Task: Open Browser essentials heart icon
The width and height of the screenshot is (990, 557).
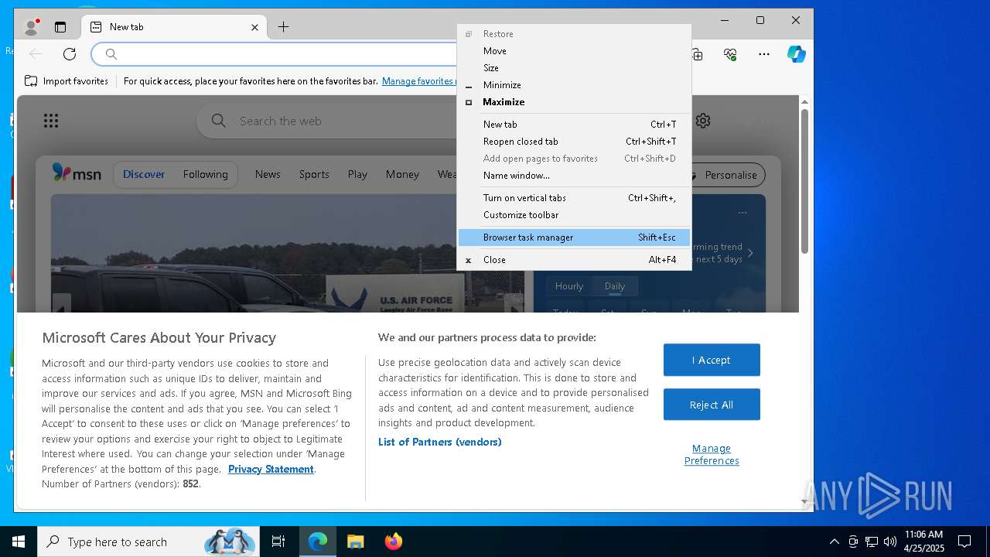Action: pyautogui.click(x=730, y=54)
